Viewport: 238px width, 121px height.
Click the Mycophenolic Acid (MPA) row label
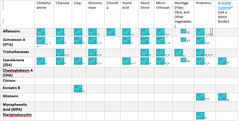click(x=15, y=107)
